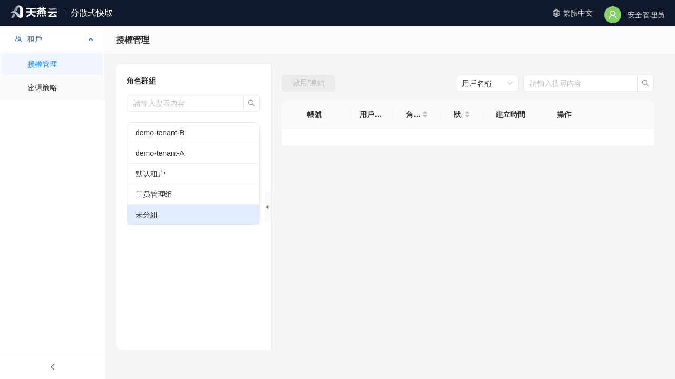
Task: Open 授權管理 menu item
Action: tap(53, 64)
